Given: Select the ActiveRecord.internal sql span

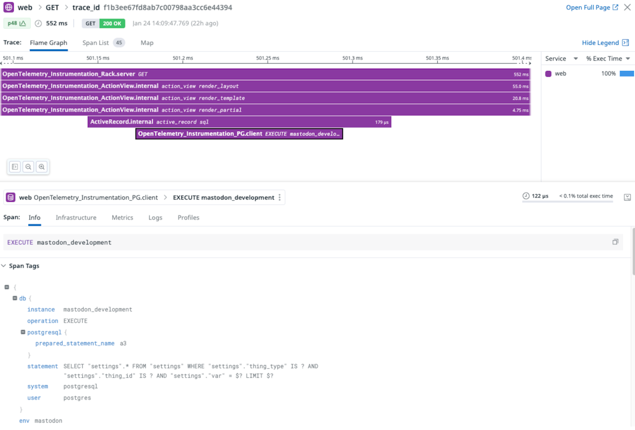Looking at the screenshot, I should [239, 122].
